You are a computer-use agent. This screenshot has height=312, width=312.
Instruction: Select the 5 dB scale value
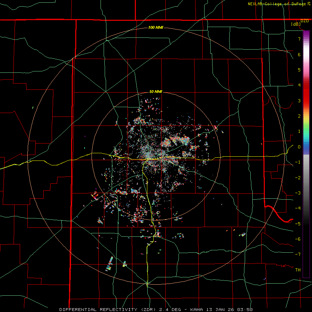[299, 70]
